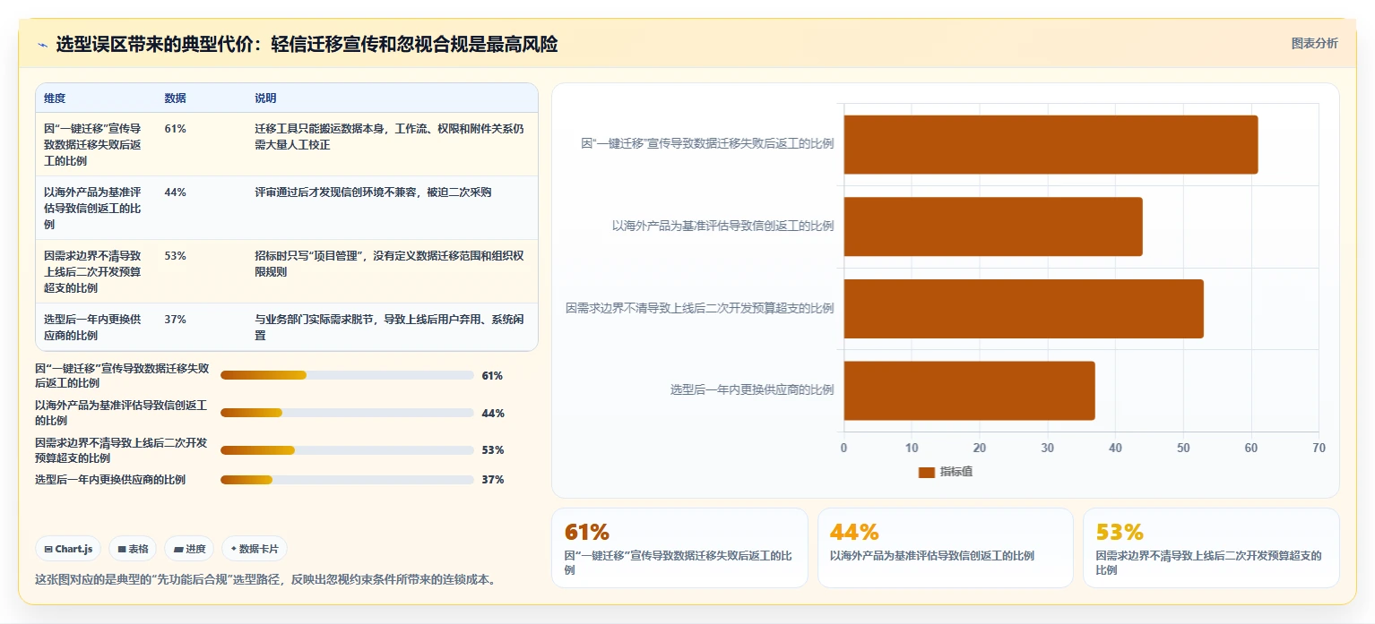Click the 61% cell in the table
1375x624 pixels.
(176, 129)
